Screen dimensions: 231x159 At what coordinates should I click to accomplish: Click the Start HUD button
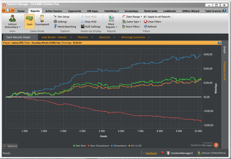click(89, 17)
